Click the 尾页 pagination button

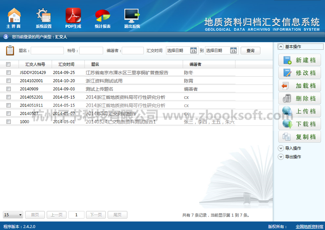click(117, 215)
